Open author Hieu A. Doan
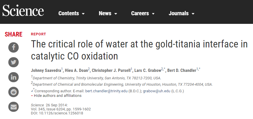 point(76,70)
